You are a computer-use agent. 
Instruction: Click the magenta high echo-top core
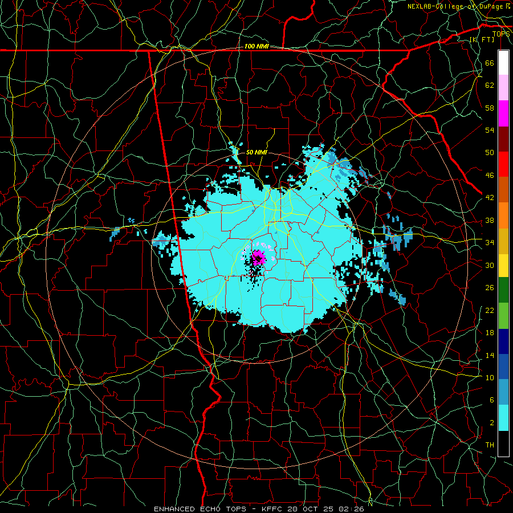tap(258, 257)
